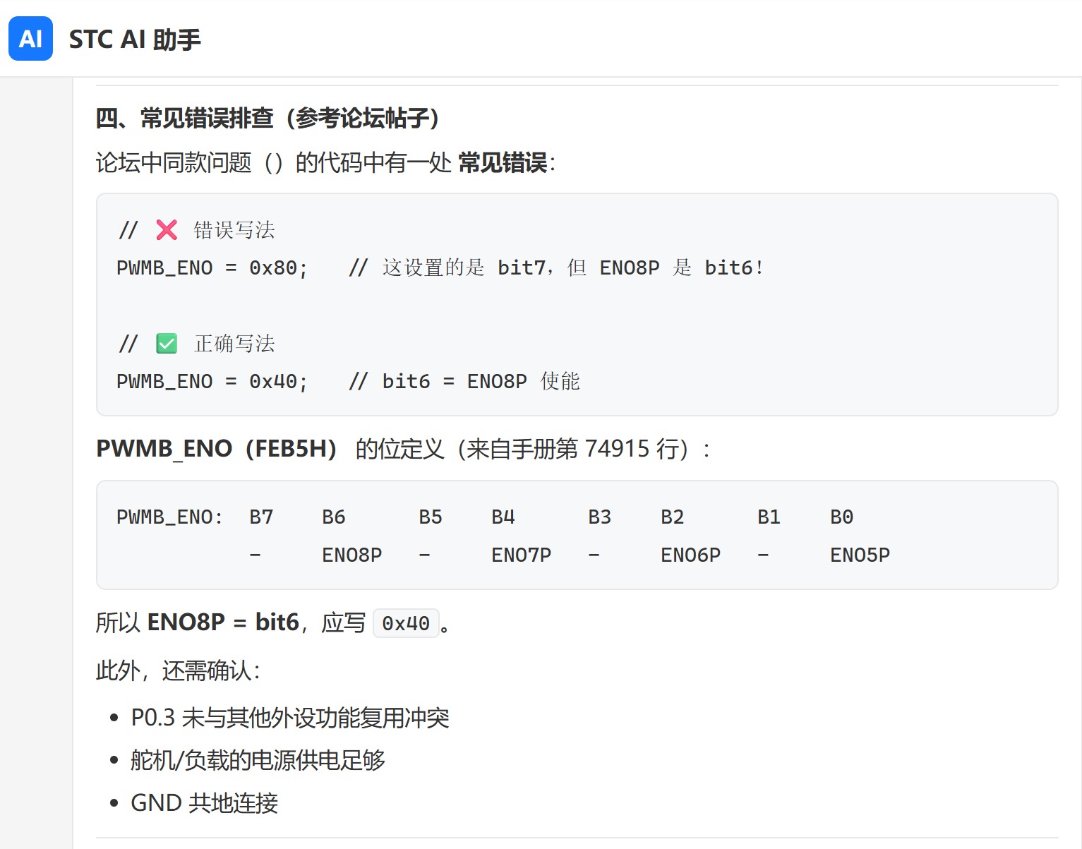Click the ENO5P table cell
Image resolution: width=1082 pixels, height=849 pixels.
point(860,555)
